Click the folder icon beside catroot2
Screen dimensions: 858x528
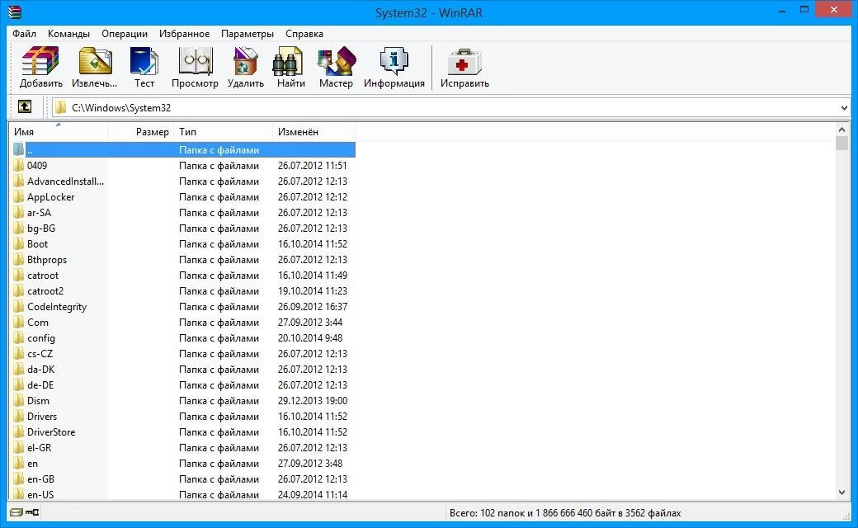19,291
